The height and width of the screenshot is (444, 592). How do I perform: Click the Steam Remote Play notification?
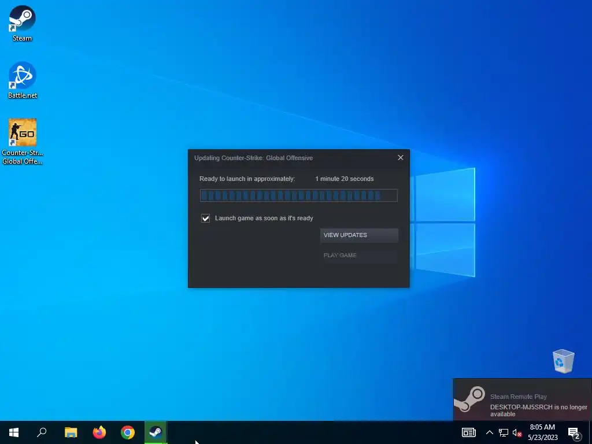(523, 399)
